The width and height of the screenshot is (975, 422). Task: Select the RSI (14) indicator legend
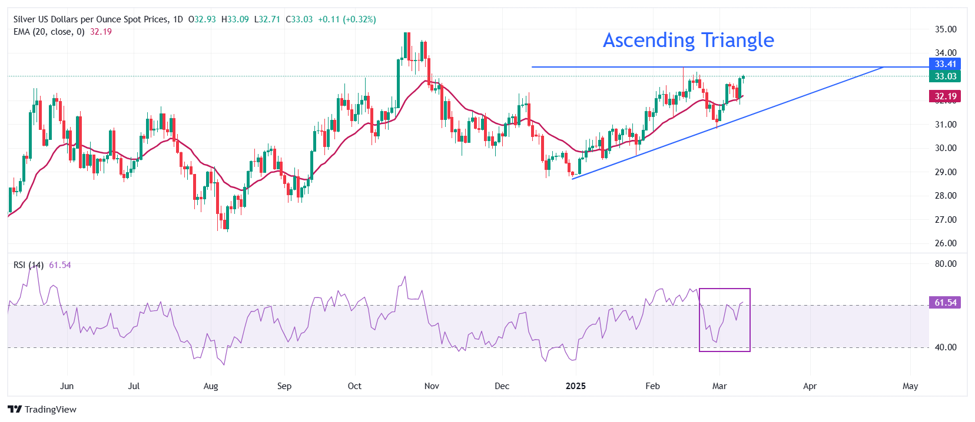28,265
